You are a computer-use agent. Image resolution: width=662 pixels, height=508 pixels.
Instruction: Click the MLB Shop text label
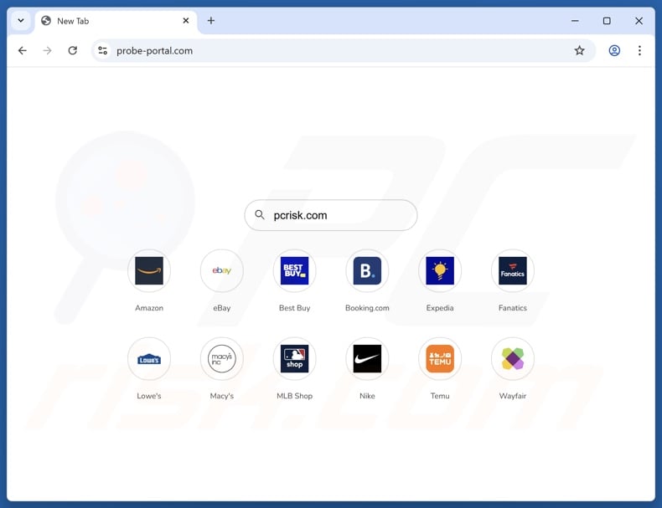coord(294,396)
